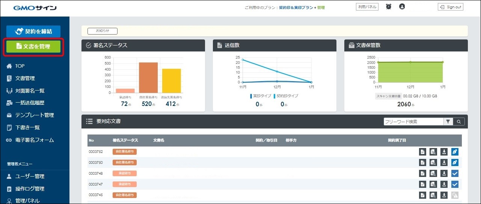This screenshot has height=204, width=481.
Task: Click the sign pen icon for document 0003752
Action: point(455,152)
